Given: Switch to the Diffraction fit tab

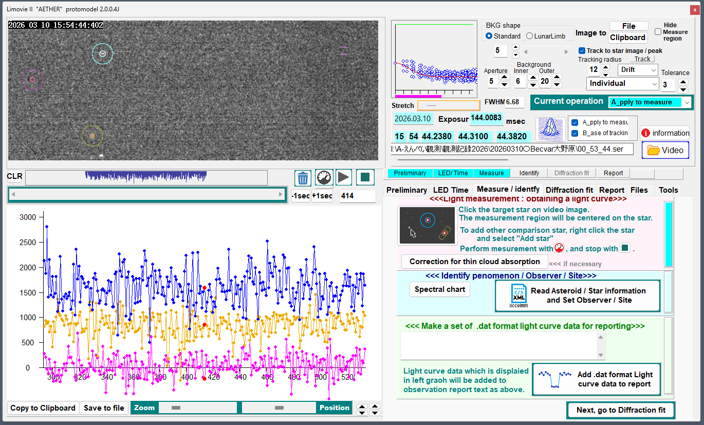Looking at the screenshot, I should tap(569, 190).
